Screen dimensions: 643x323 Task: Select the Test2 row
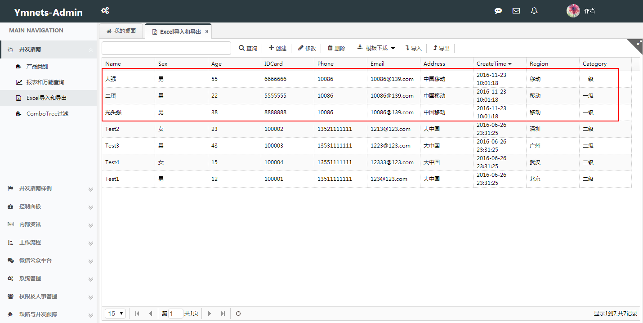pyautogui.click(x=367, y=129)
